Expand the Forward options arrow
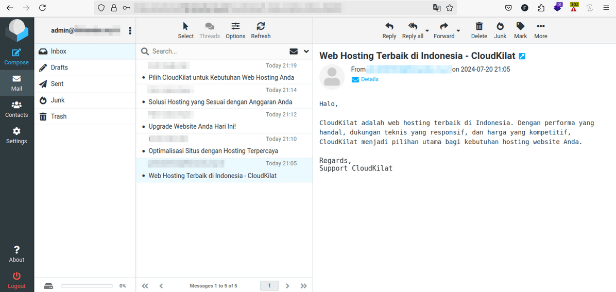 [x=458, y=30]
